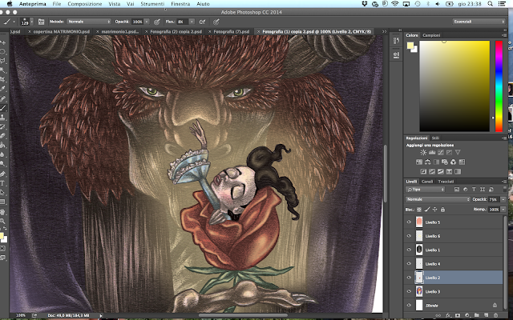Add a Curves adjustment
Viewport: 513px width, 320px height.
[440, 152]
